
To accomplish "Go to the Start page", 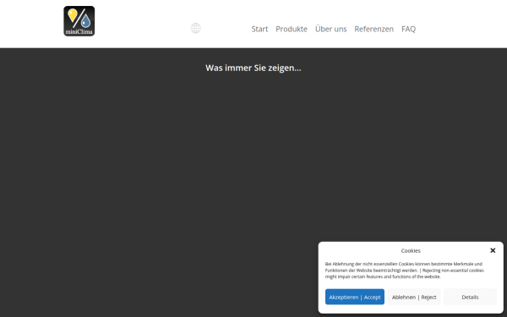I will pyautogui.click(x=259, y=29).
